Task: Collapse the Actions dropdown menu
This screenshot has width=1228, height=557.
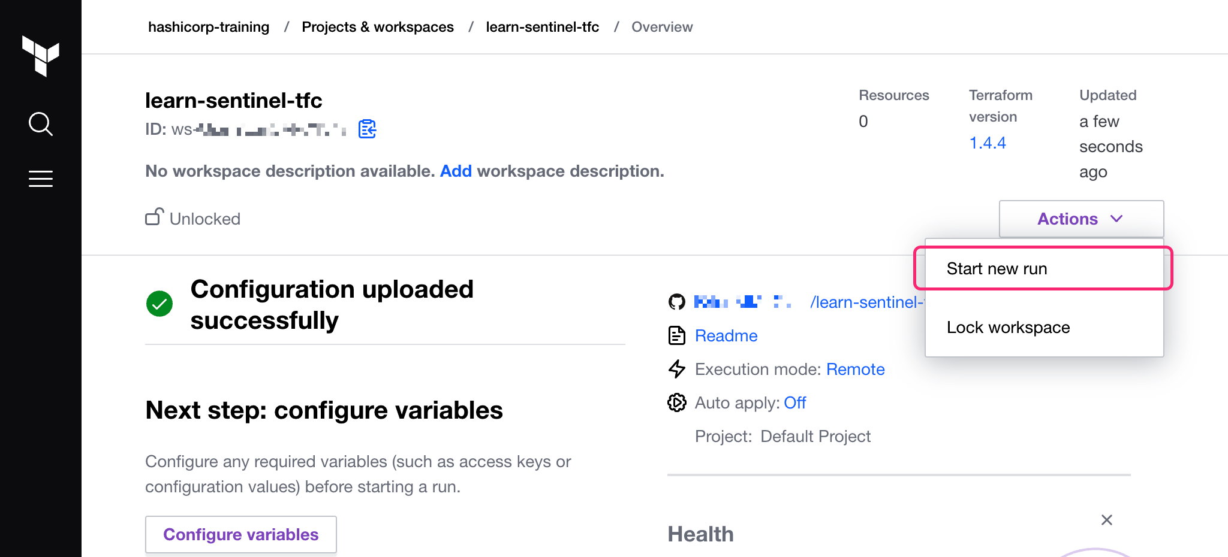Action: (1080, 219)
